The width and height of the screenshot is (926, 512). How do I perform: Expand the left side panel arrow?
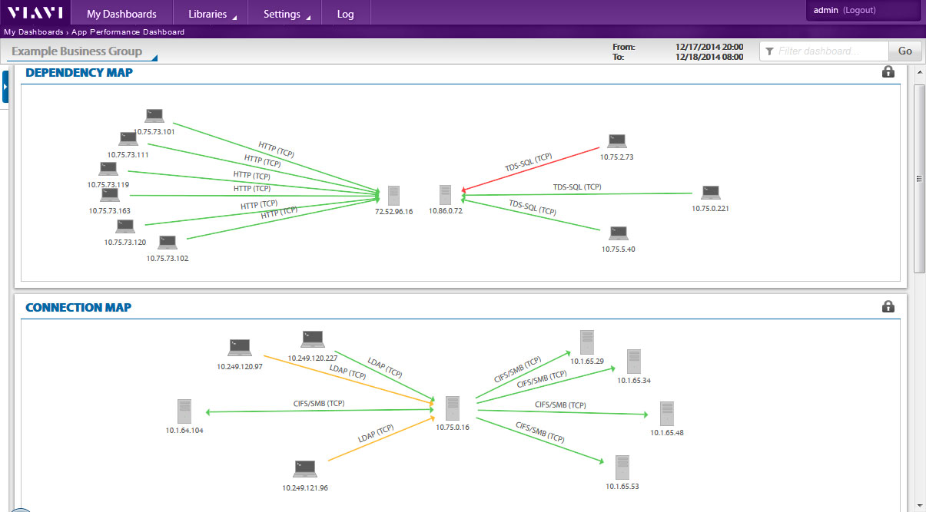point(5,87)
